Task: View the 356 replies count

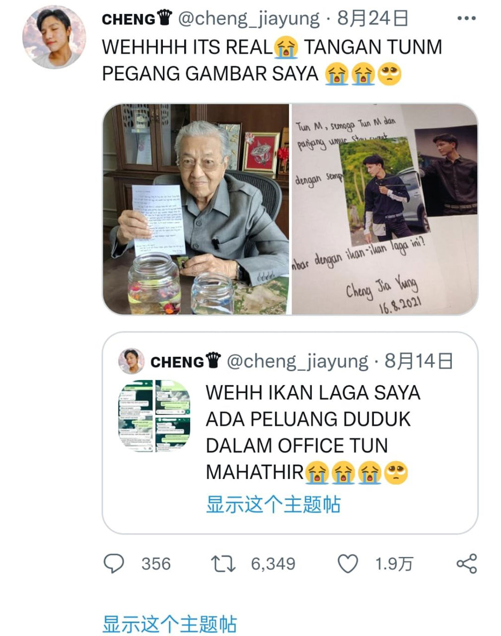Action: pyautogui.click(x=156, y=564)
